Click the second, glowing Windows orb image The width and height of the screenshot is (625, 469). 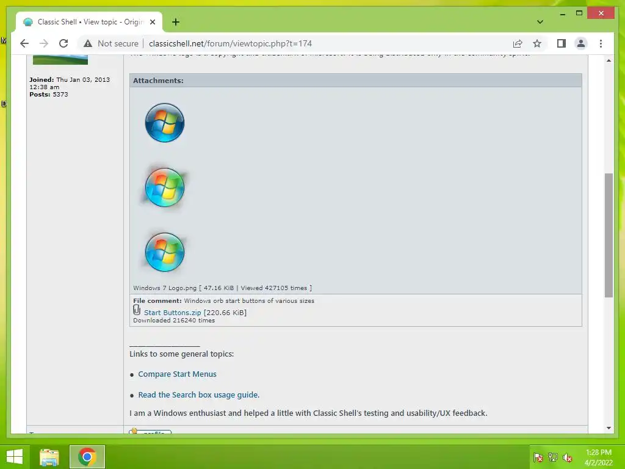tap(165, 187)
